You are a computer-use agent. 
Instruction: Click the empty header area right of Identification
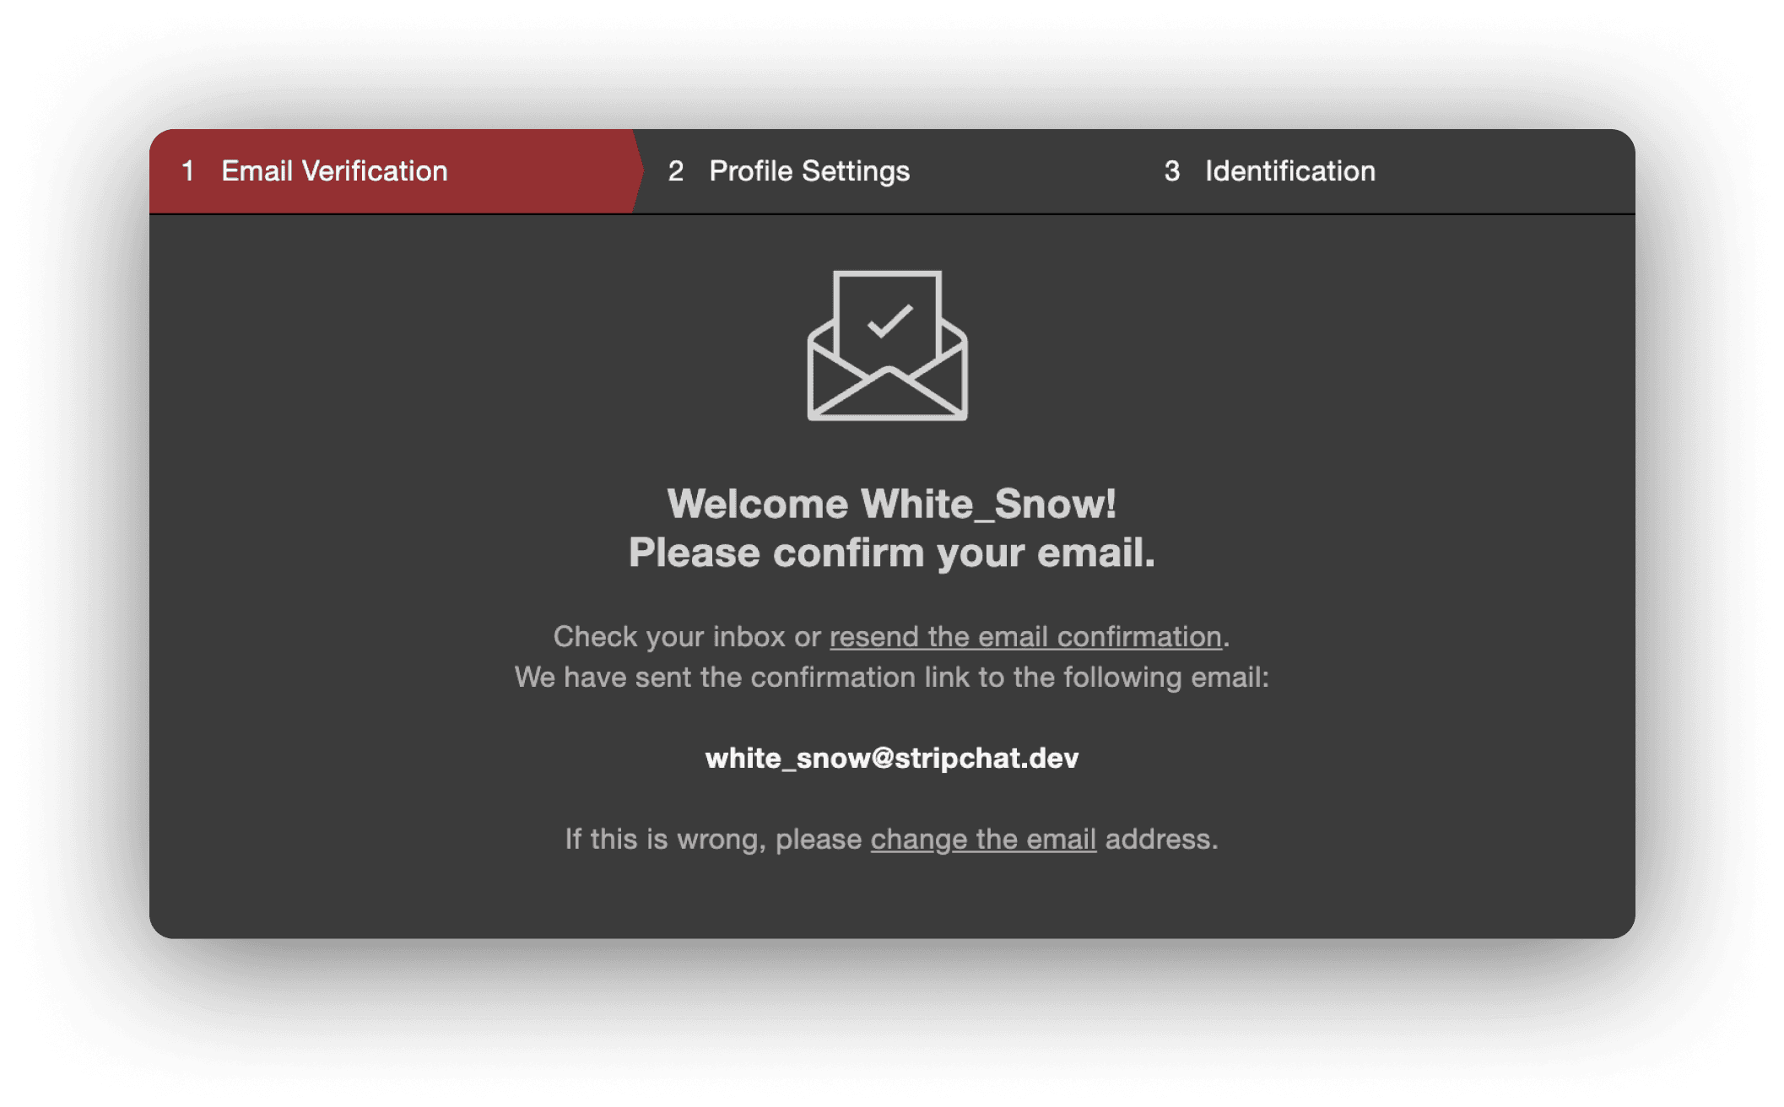coord(1502,171)
